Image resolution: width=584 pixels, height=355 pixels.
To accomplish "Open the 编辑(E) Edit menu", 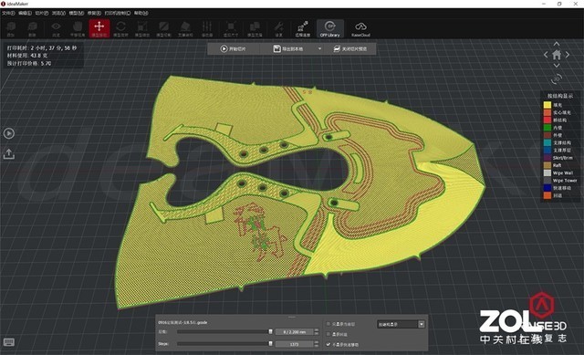I will pyautogui.click(x=25, y=13).
